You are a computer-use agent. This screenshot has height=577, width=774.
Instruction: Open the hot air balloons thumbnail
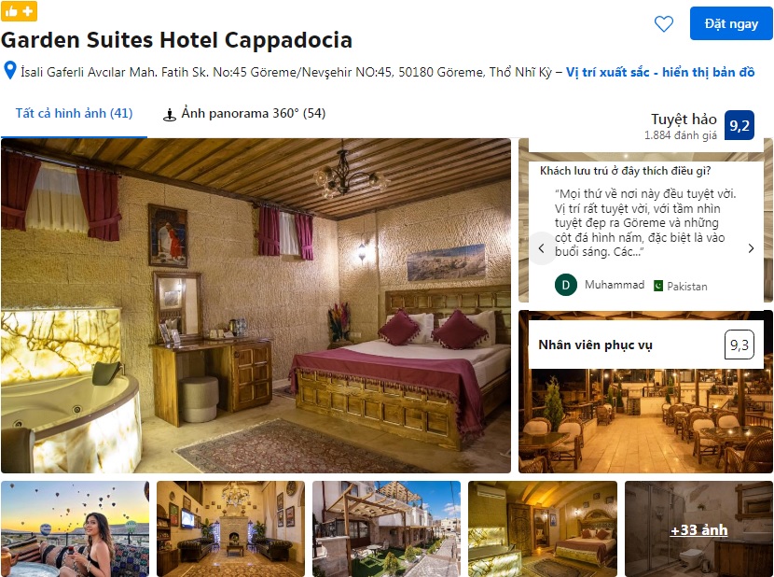click(x=75, y=529)
